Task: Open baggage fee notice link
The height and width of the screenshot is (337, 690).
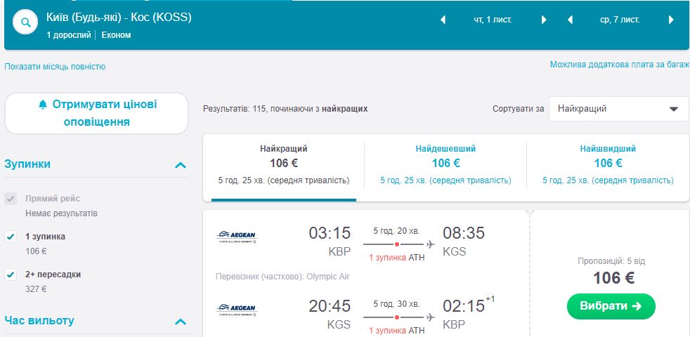Action: click(619, 65)
